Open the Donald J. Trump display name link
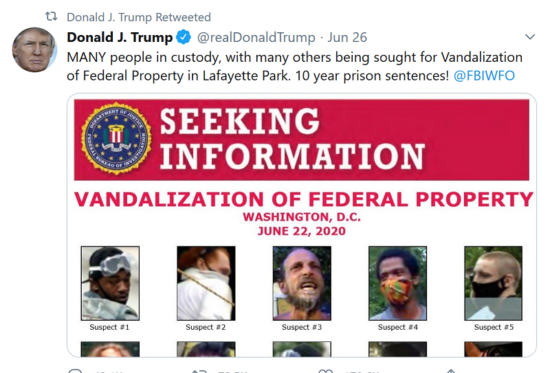This screenshot has width=550, height=373. click(120, 37)
